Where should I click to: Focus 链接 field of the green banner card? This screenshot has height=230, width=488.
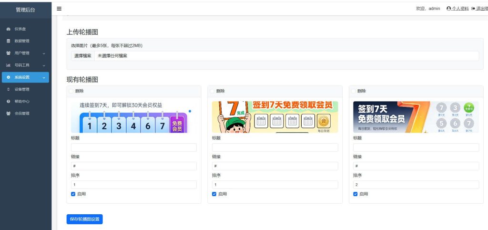coord(275,166)
